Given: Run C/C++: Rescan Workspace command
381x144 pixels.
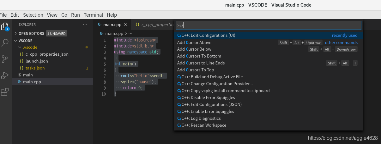Looking at the screenshot, I should click(269, 125).
